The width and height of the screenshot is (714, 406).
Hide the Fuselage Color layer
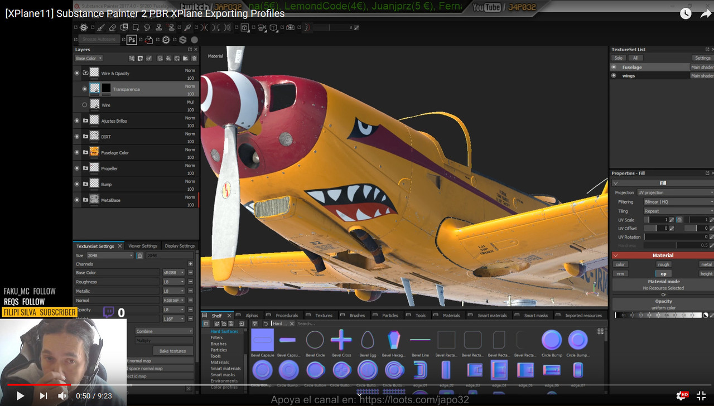[x=77, y=152]
